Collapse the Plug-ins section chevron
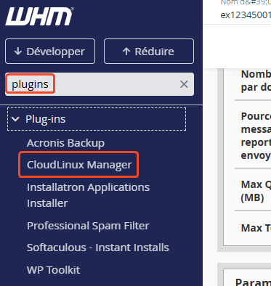Screen dimensions: 271x286 [x=16, y=119]
